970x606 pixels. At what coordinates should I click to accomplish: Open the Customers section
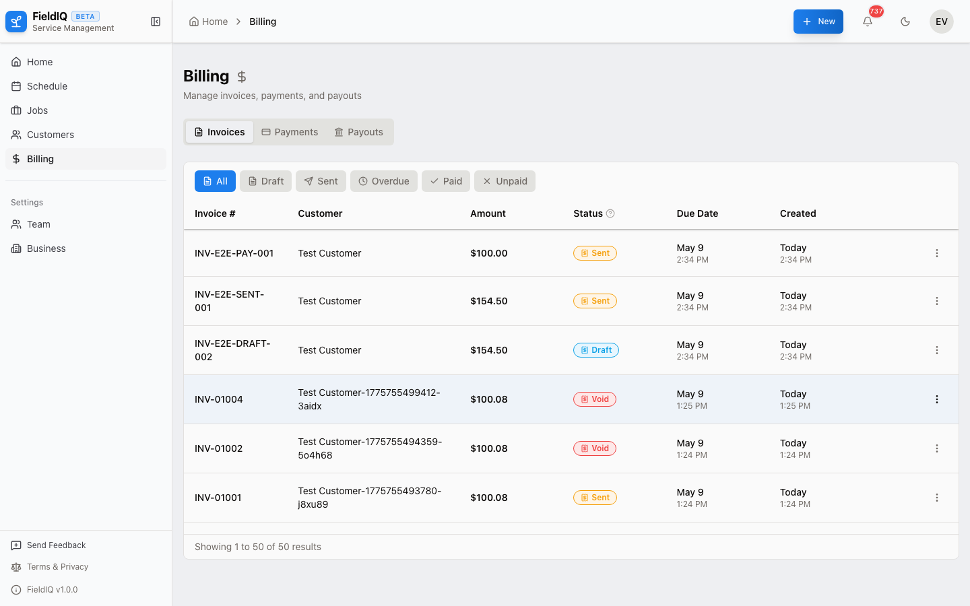click(50, 134)
